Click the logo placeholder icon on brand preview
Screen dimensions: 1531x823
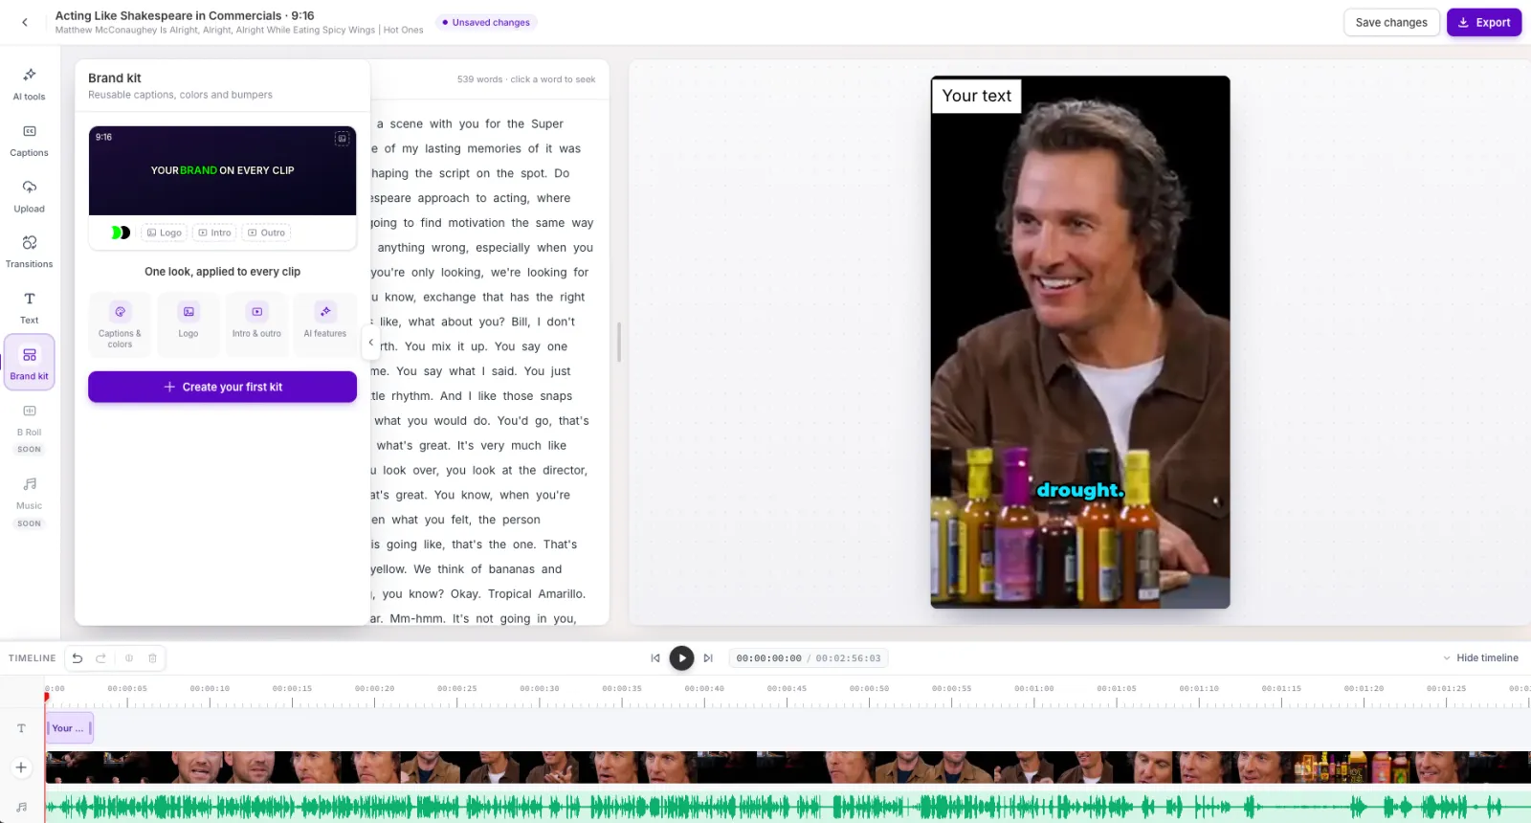point(342,139)
